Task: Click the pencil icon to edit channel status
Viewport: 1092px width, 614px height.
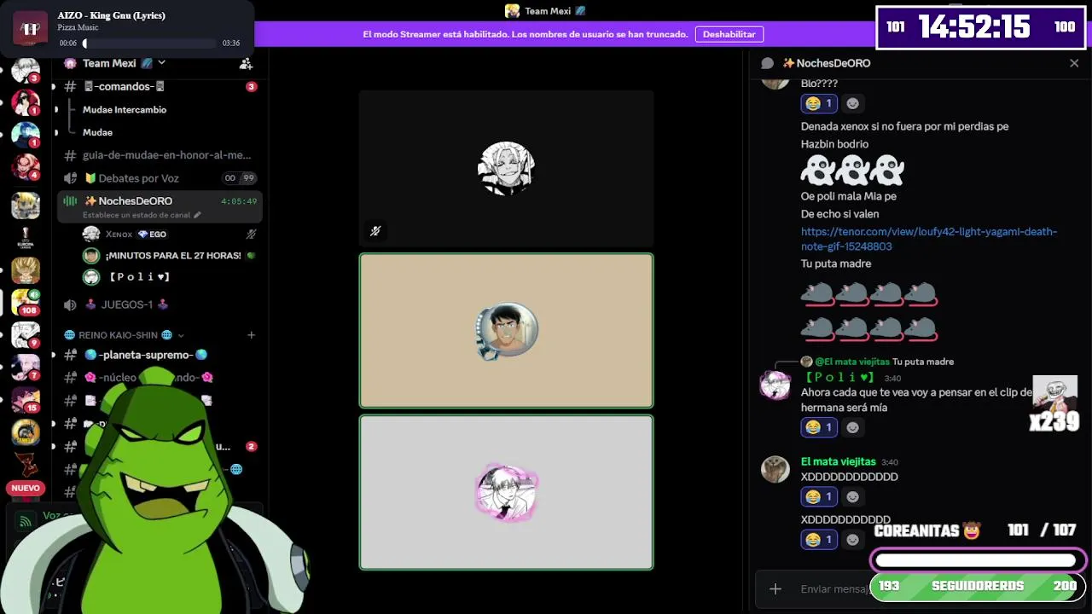Action: point(197,215)
